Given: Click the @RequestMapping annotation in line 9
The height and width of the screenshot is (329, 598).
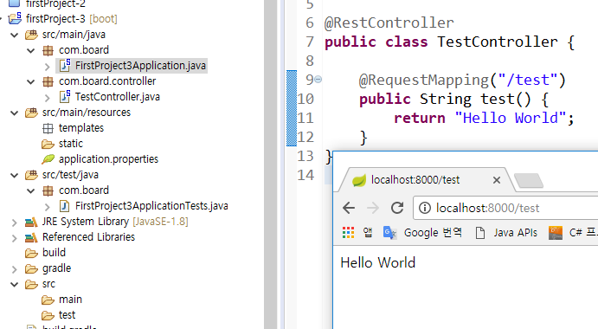Looking at the screenshot, I should point(423,81).
